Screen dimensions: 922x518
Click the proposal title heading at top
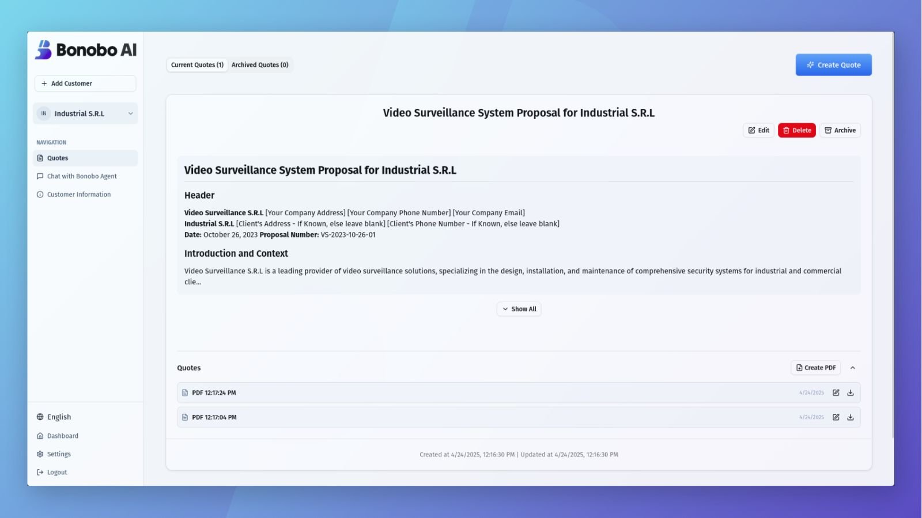(519, 113)
